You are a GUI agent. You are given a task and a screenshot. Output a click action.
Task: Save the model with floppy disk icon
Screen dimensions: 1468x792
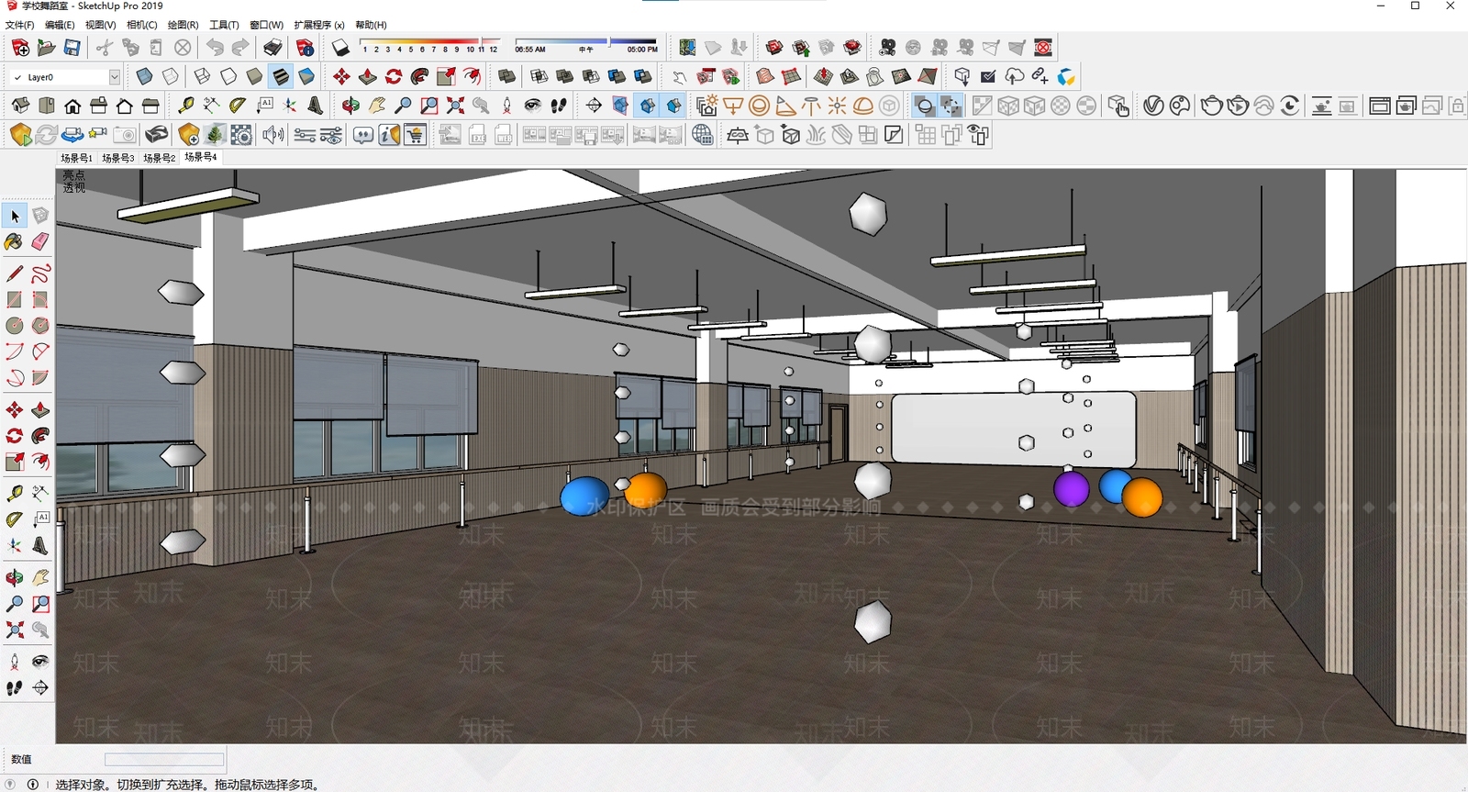[x=72, y=48]
